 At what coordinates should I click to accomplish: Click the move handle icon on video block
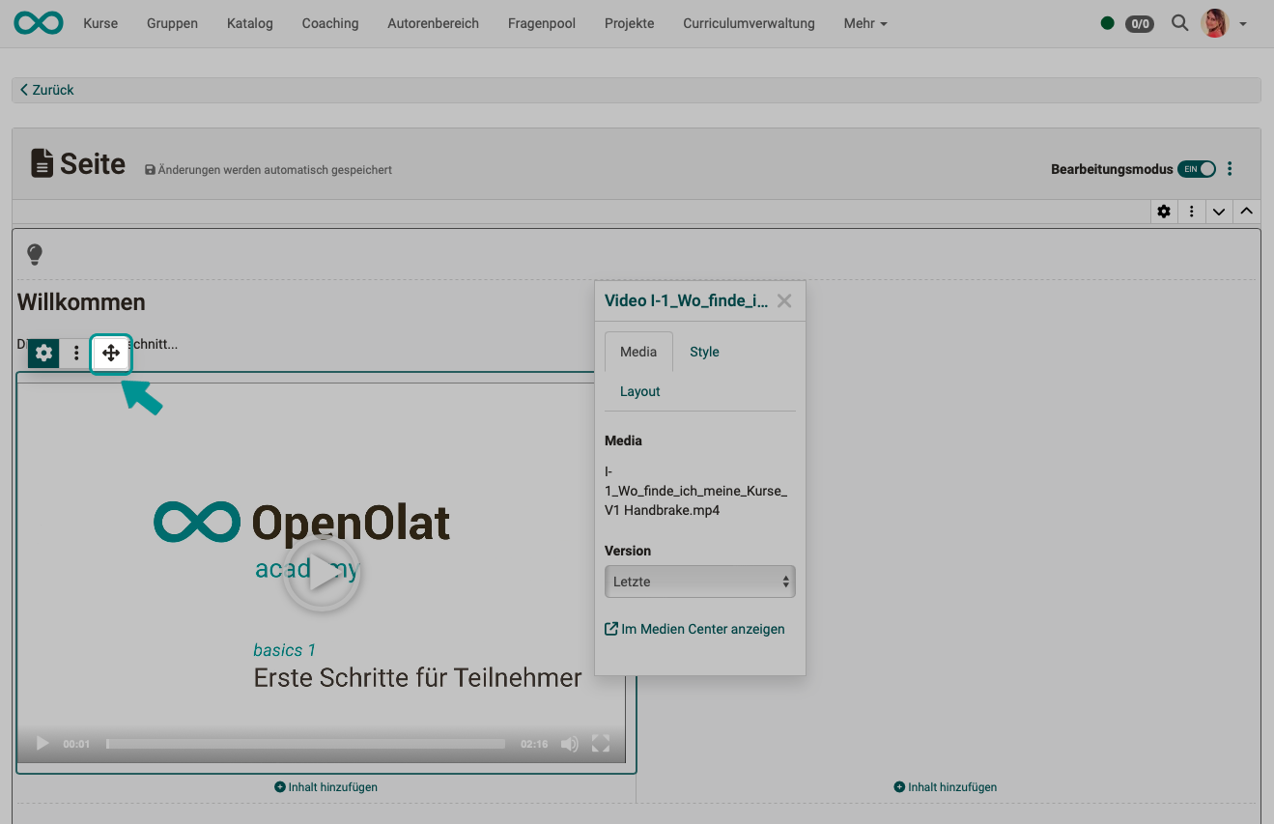[111, 354]
